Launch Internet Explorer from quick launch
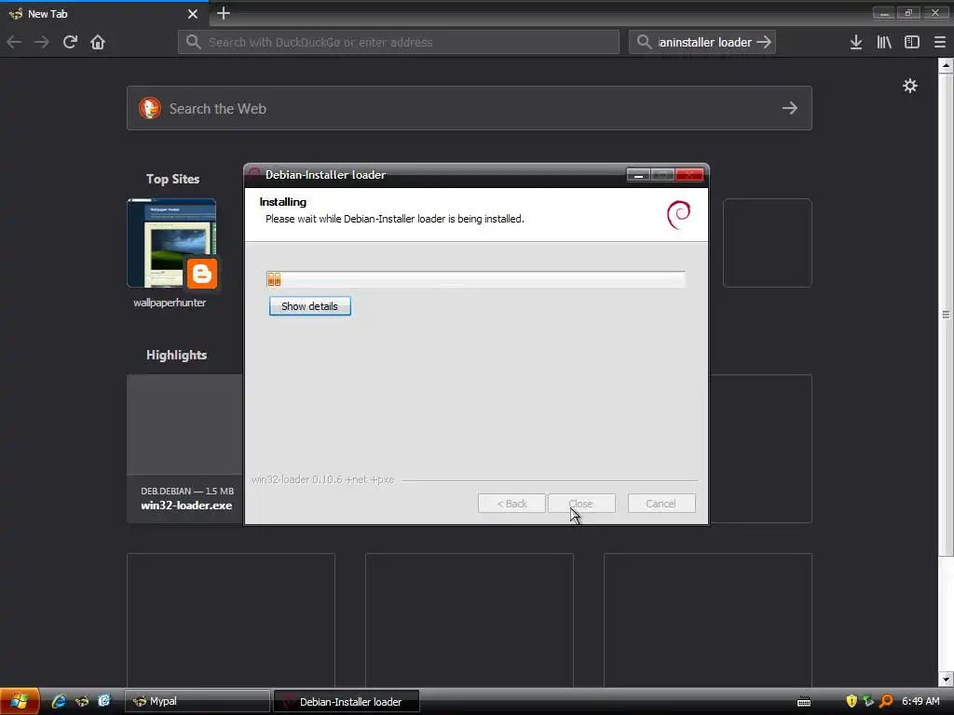This screenshot has width=954, height=715. coord(59,701)
